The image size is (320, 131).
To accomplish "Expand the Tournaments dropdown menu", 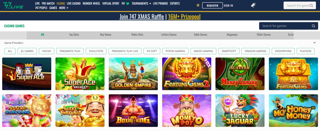I will click(141, 3).
